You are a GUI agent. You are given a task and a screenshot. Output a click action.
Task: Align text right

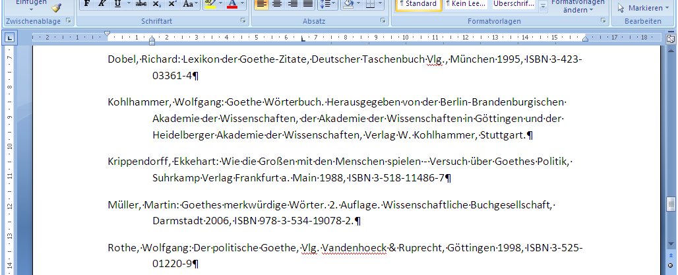292,4
